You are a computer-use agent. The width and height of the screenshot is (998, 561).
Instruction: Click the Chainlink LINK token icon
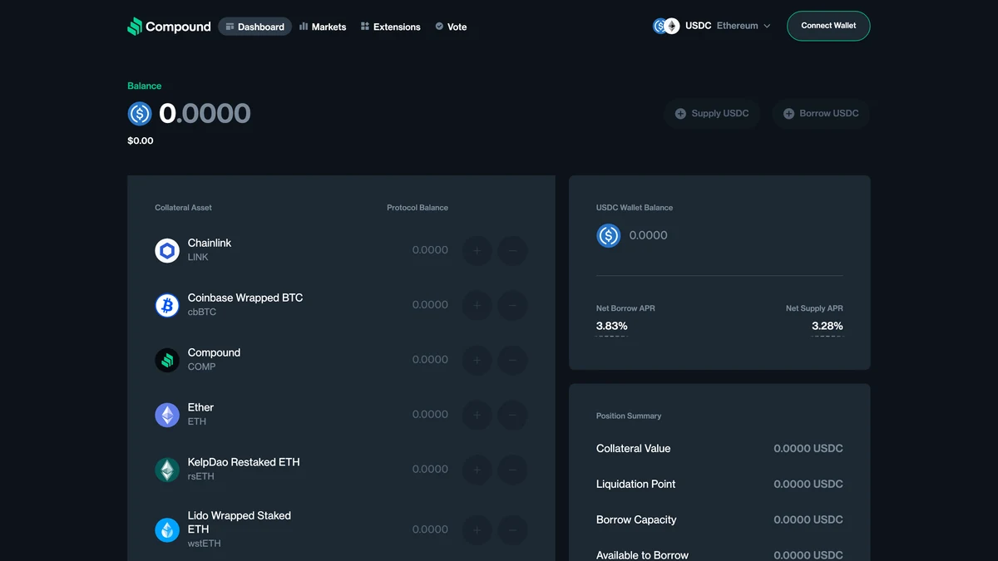(x=167, y=250)
